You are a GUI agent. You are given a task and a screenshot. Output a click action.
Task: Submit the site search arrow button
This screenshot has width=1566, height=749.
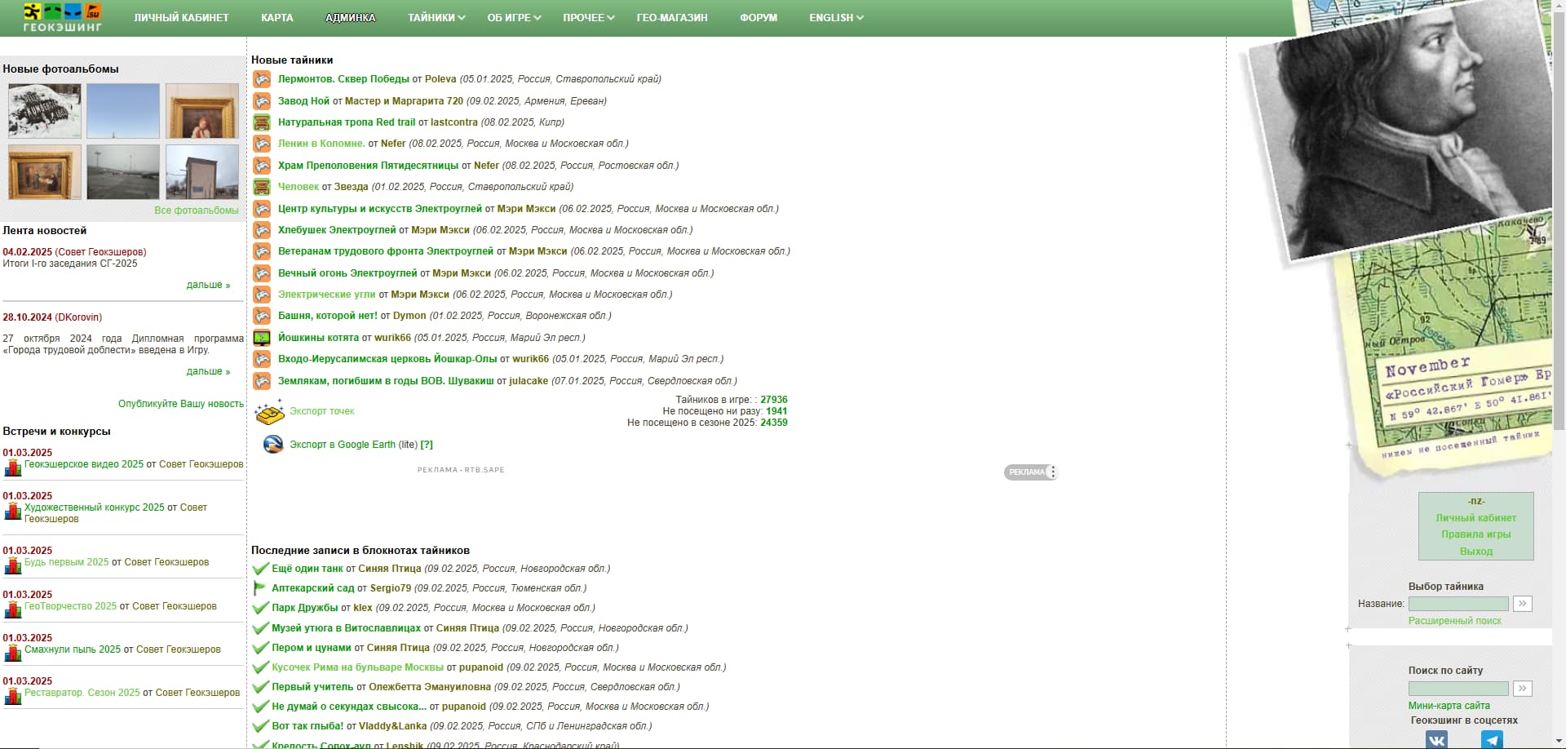pyautogui.click(x=1522, y=689)
